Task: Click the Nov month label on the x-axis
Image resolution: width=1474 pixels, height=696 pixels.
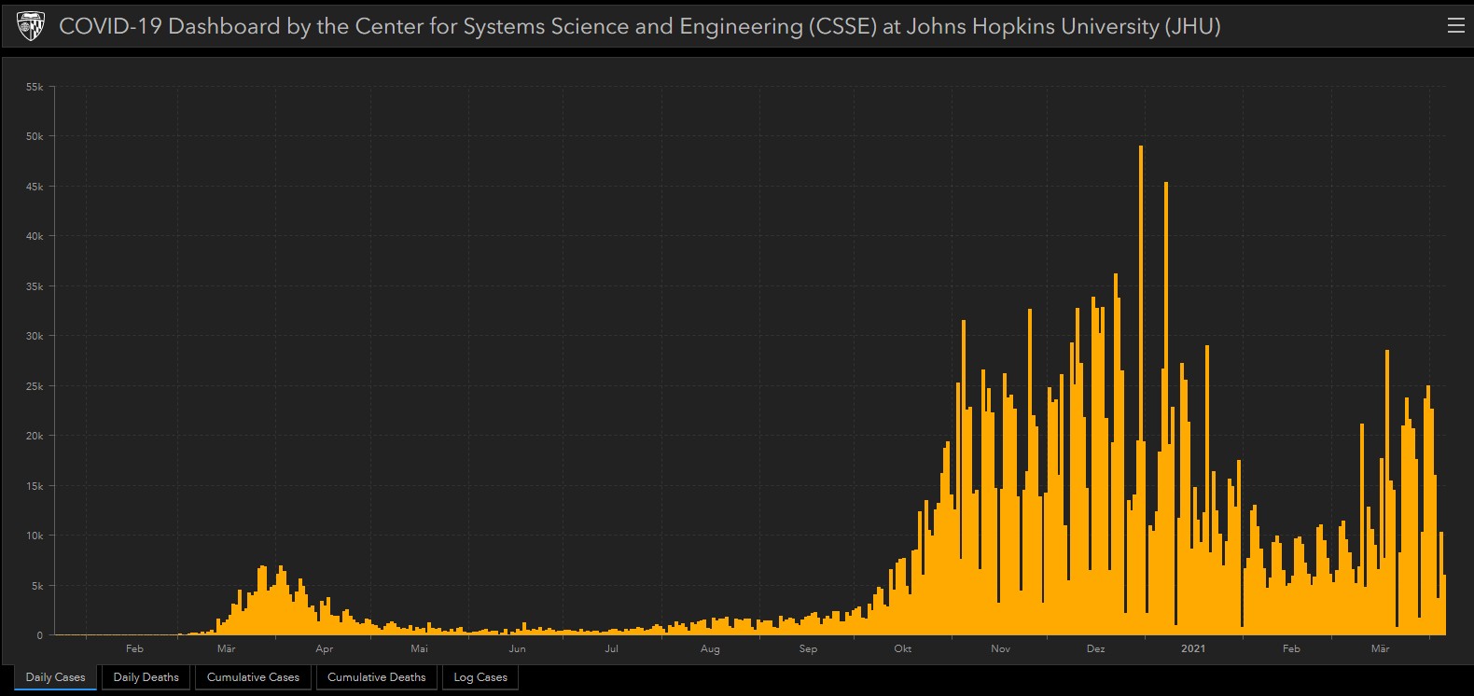Action: point(1000,648)
